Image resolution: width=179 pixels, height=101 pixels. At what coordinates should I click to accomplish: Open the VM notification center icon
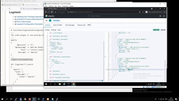(163, 84)
